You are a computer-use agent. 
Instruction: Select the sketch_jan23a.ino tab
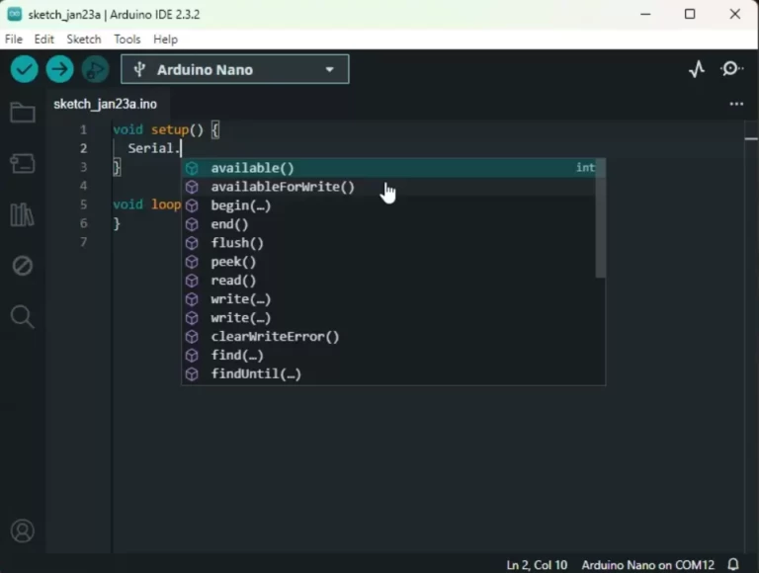coord(105,104)
